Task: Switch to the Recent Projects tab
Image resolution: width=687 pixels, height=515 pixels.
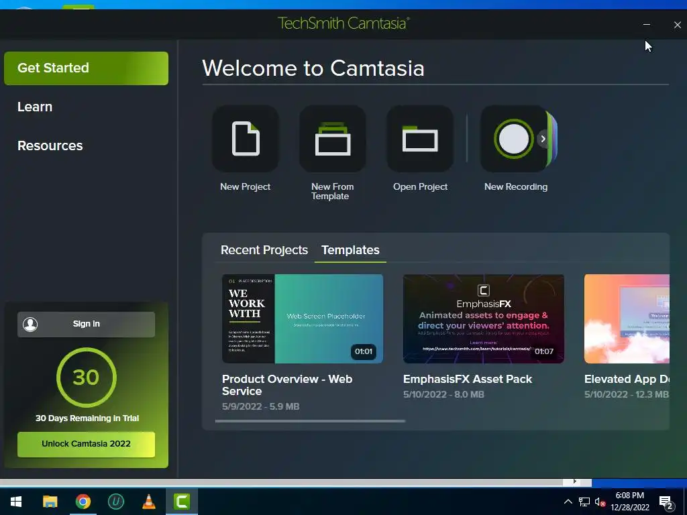Action: pyautogui.click(x=264, y=250)
